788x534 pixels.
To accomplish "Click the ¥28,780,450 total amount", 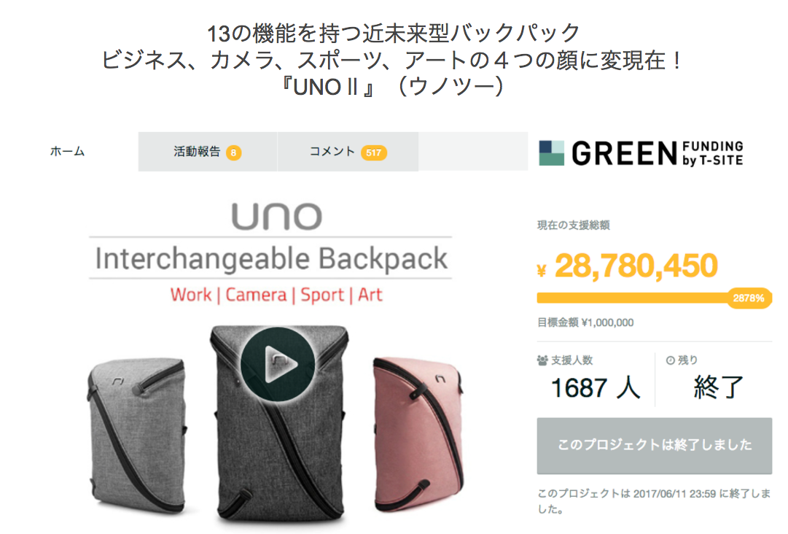I will 628,266.
